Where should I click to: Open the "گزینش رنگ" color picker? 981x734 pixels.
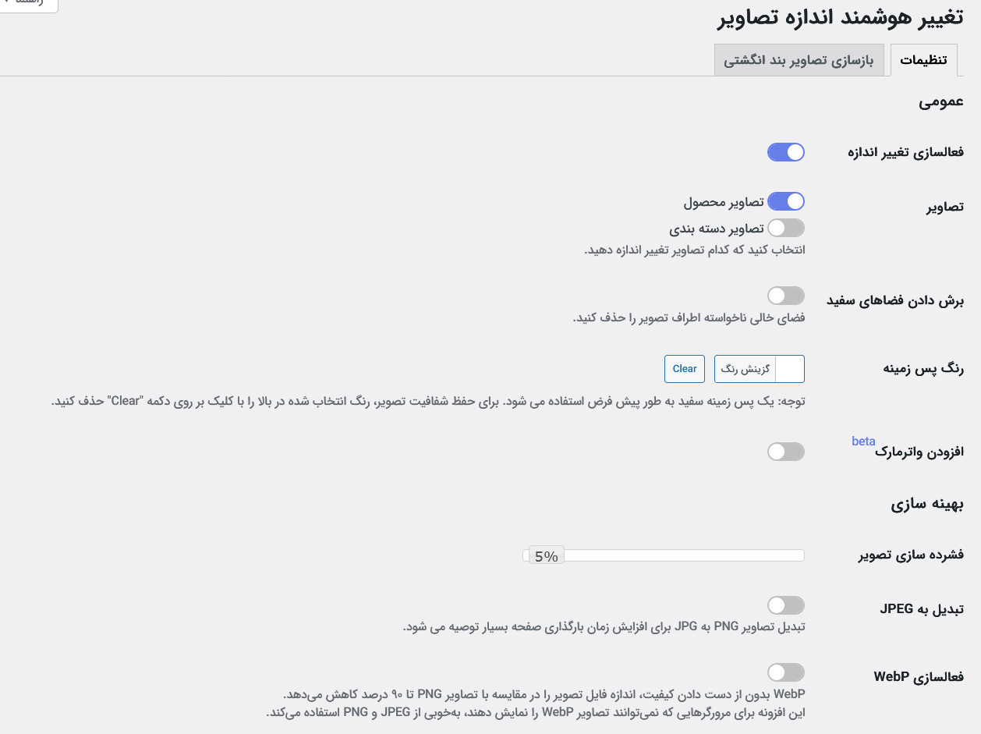pyautogui.click(x=745, y=369)
